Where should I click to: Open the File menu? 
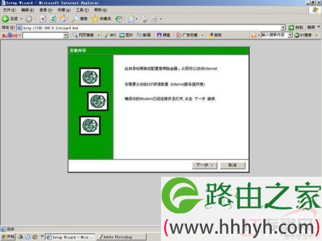coord(9,10)
